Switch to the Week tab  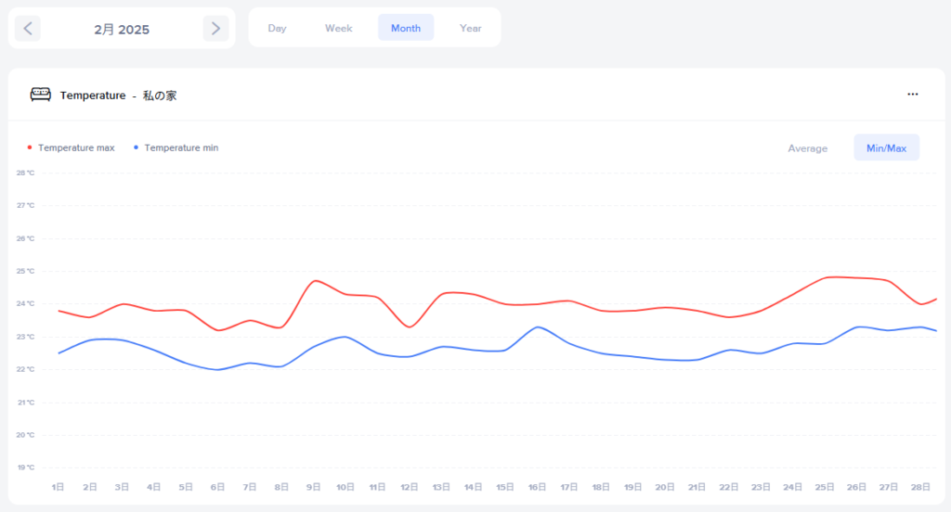[x=338, y=28]
